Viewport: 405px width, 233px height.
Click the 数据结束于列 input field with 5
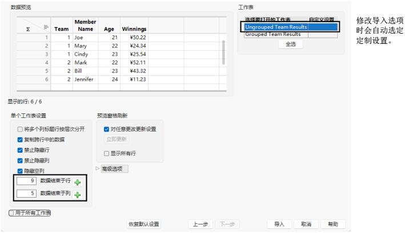pyautogui.click(x=26, y=193)
